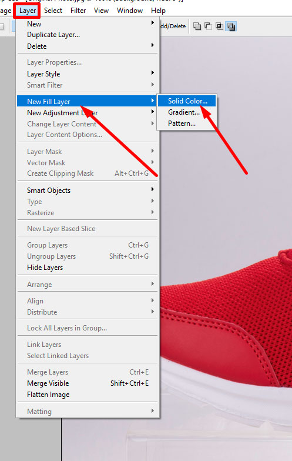This screenshot has width=292, height=461.
Task: Click Flatten Image menu entry
Action: [x=88, y=394]
